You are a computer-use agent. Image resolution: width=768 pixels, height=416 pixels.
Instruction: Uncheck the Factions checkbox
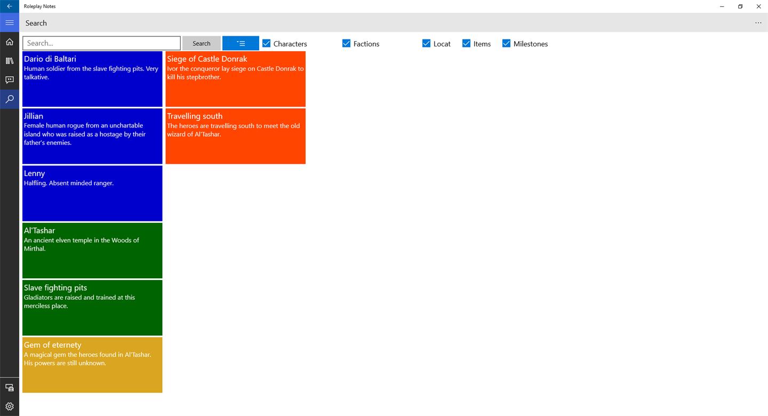pyautogui.click(x=347, y=43)
